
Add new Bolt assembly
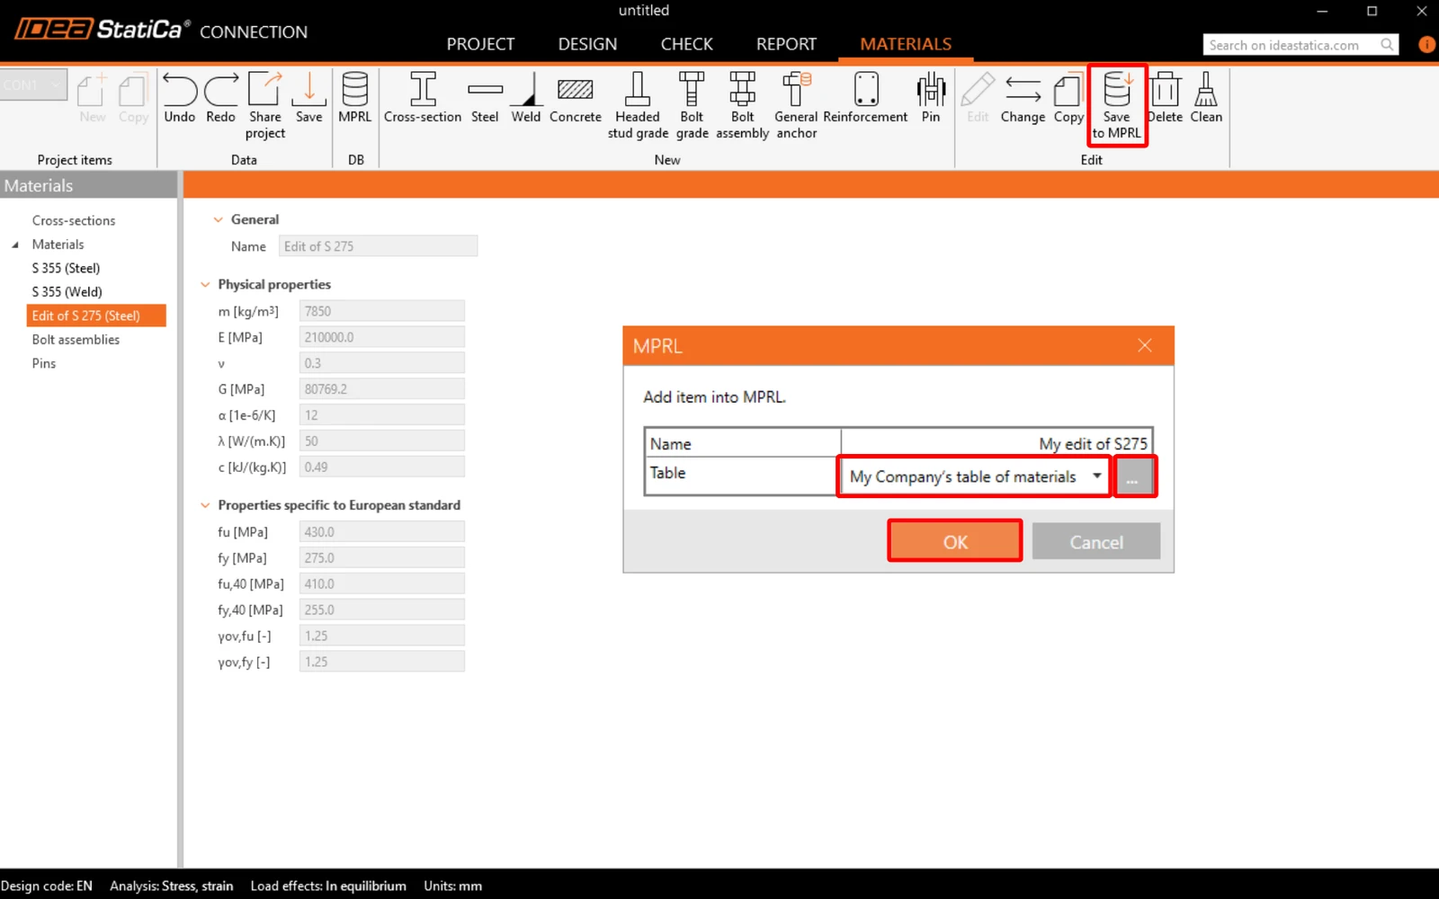[x=743, y=105]
